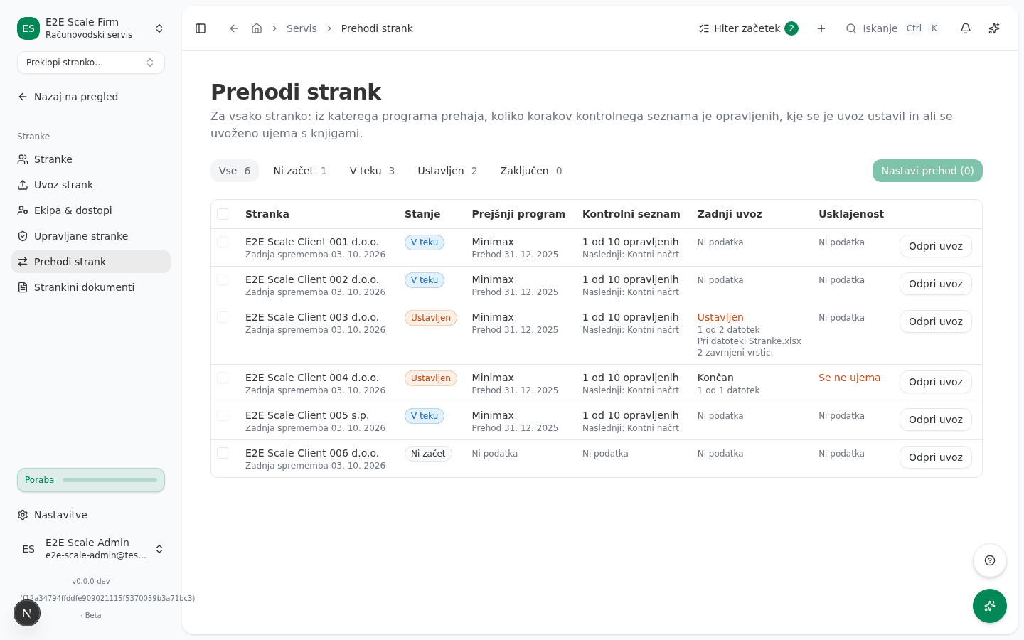The image size is (1024, 640).
Task: Go to Nazaj na pregled
Action: tap(91, 97)
